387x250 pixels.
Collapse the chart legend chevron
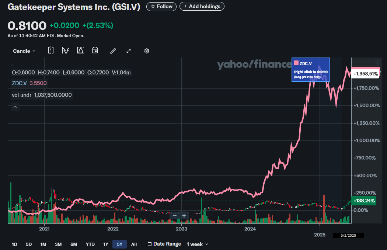[x=15, y=107]
